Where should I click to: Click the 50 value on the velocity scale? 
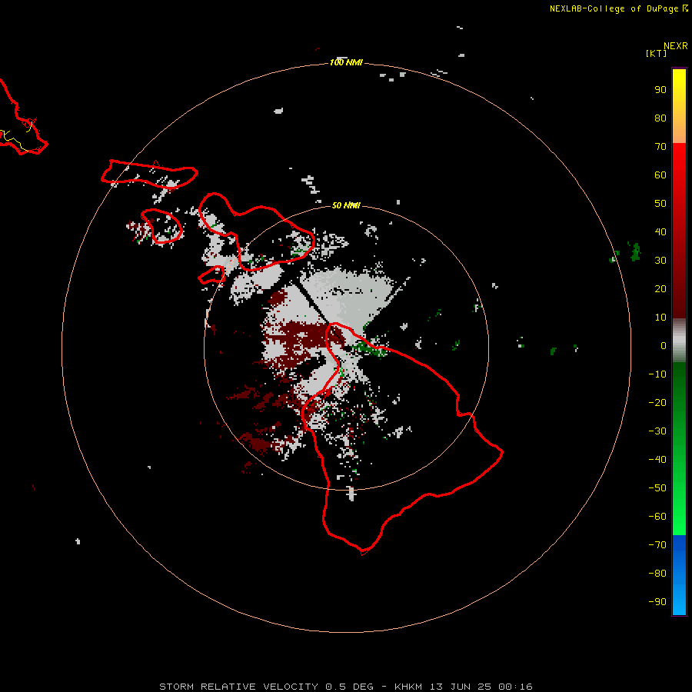click(x=660, y=204)
